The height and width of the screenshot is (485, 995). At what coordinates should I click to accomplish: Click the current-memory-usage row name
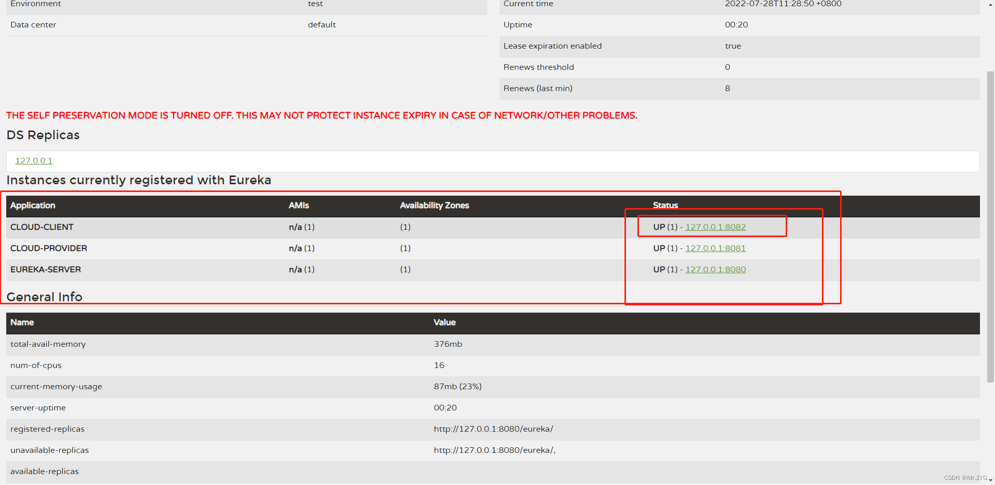(x=56, y=387)
